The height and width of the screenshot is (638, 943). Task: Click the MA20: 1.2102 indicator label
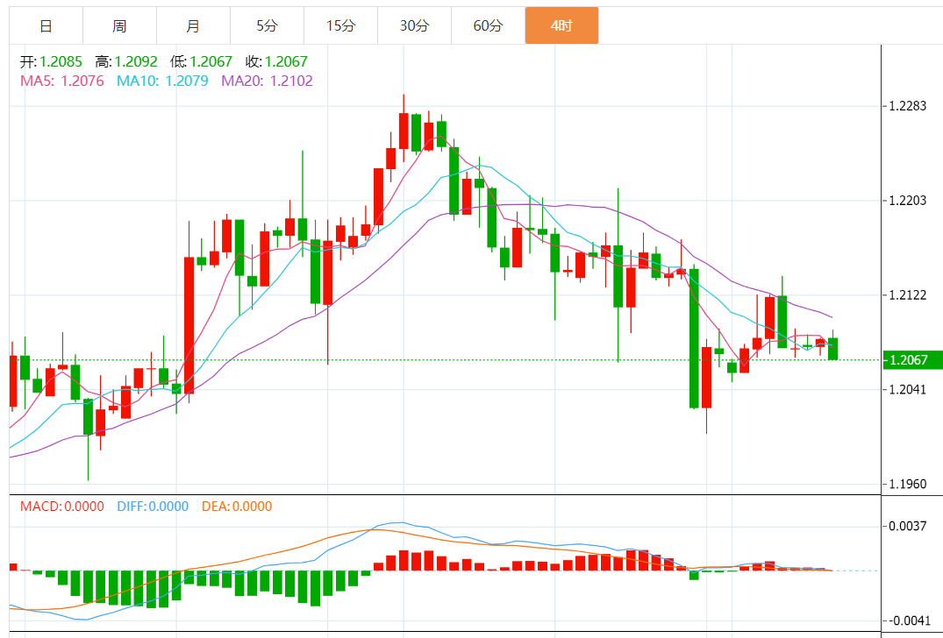coord(267,82)
